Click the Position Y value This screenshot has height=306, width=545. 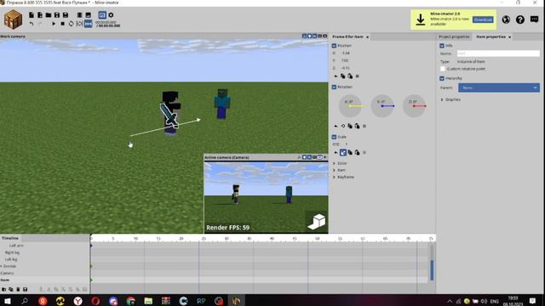tap(344, 60)
